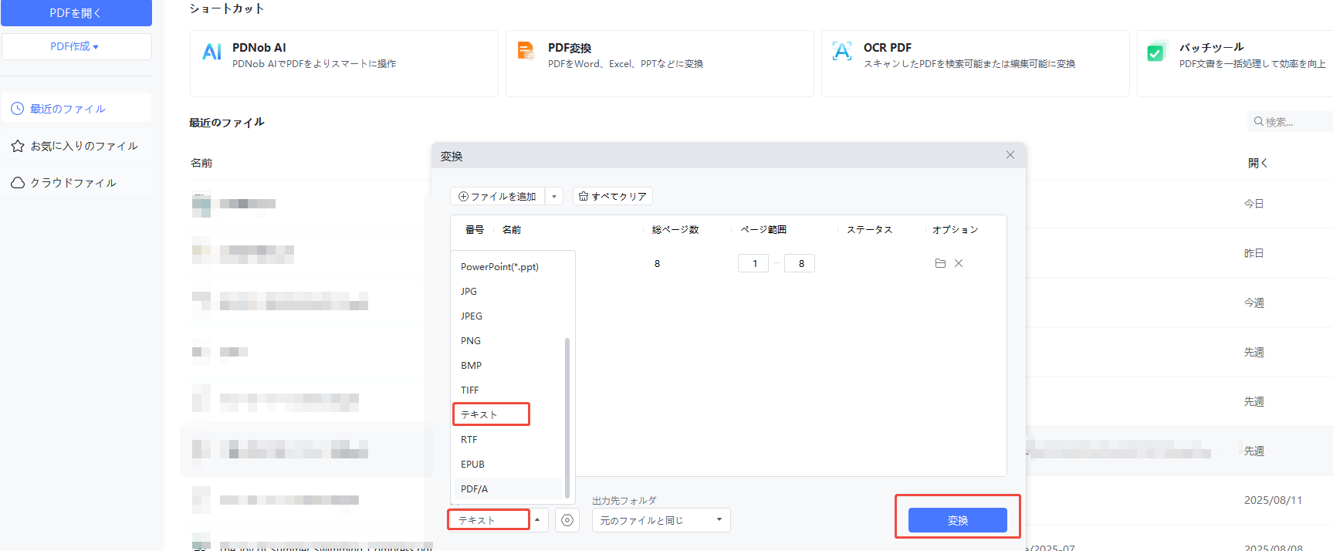
Task: Click the PDFを開く button
Action: [x=76, y=13]
